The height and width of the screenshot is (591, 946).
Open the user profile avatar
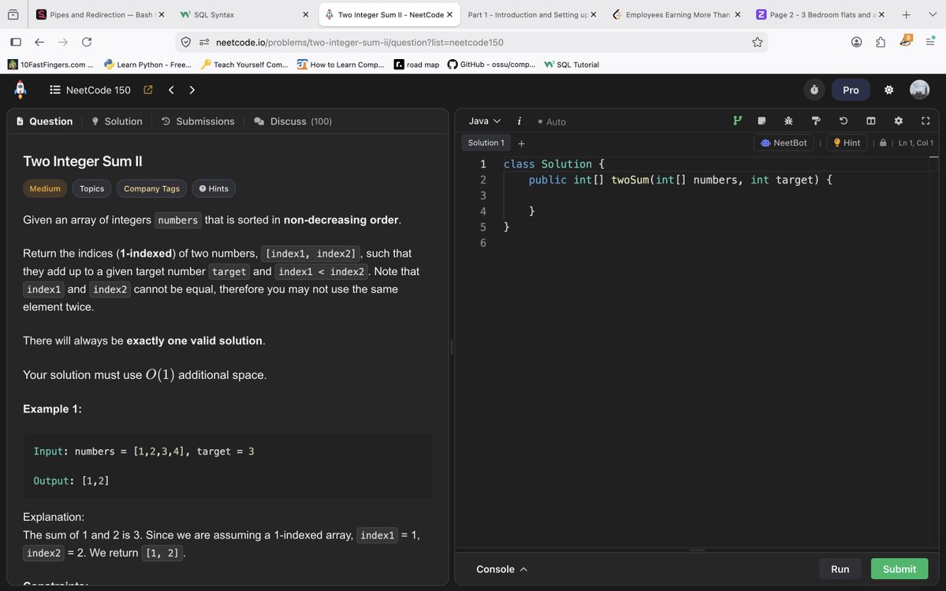tap(919, 90)
